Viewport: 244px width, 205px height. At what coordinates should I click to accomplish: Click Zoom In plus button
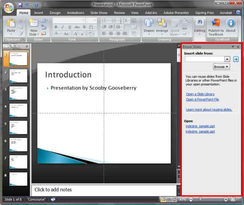point(225,199)
